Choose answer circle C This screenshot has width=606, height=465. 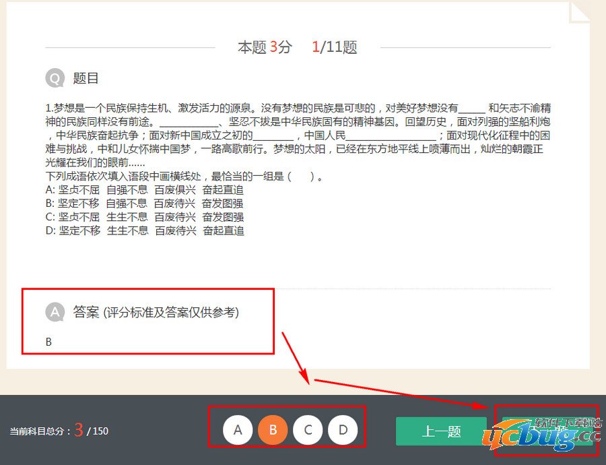point(308,430)
